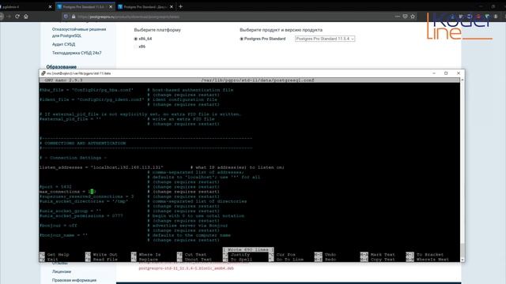Close the first browser tab

click(x=50, y=6)
